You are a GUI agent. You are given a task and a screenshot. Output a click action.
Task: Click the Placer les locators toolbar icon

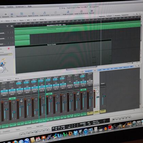point(22,14)
